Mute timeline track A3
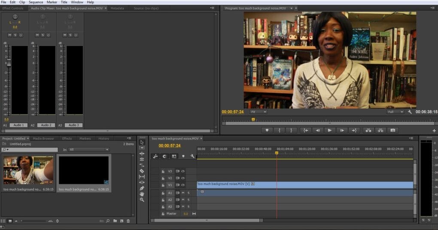The width and height of the screenshot is (438, 230). 183,206
